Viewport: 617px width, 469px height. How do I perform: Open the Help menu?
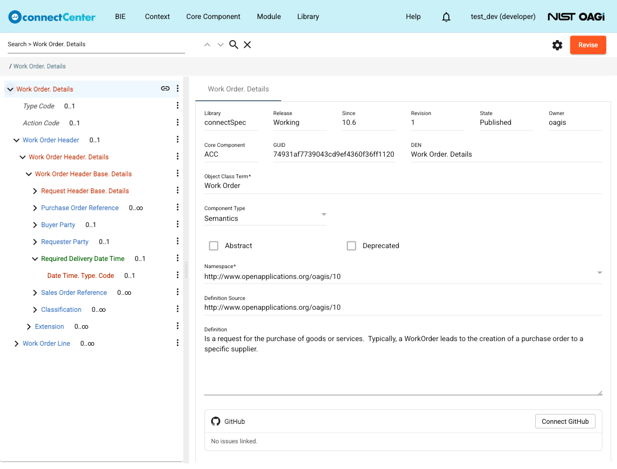(413, 16)
